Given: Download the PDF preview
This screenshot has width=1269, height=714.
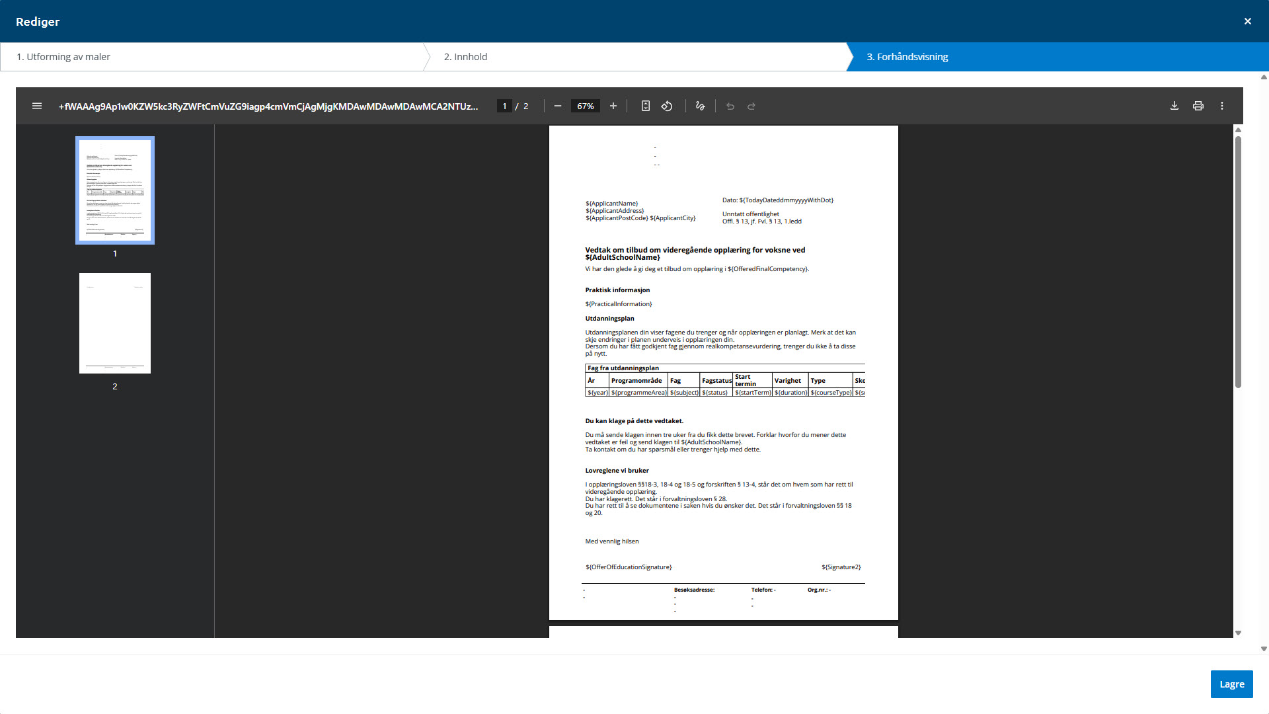Looking at the screenshot, I should pos(1174,106).
